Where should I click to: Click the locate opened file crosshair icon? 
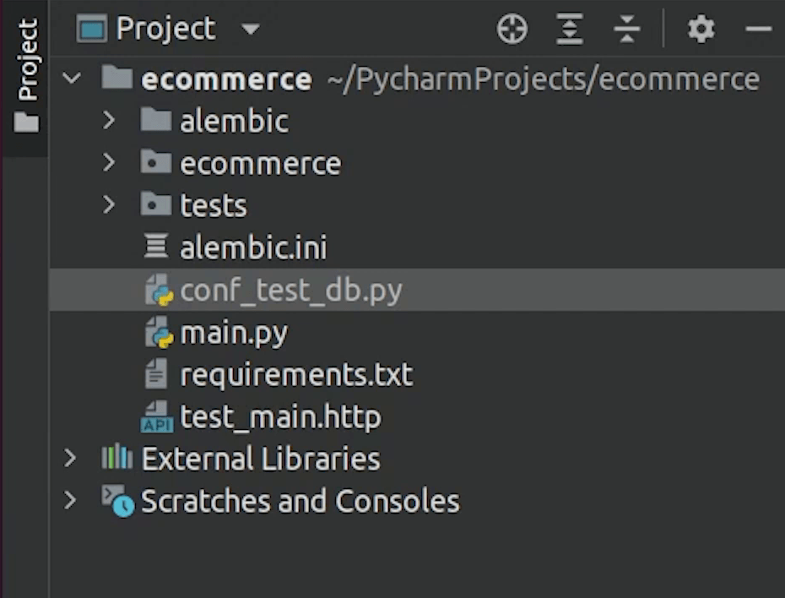(512, 30)
